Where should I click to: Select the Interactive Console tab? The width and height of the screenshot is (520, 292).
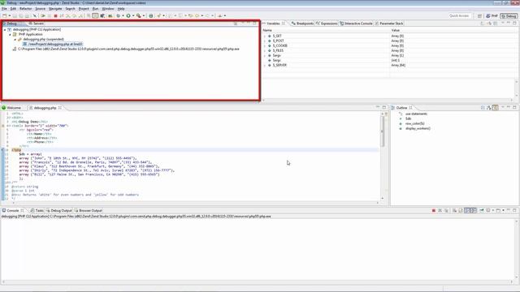tap(356, 24)
